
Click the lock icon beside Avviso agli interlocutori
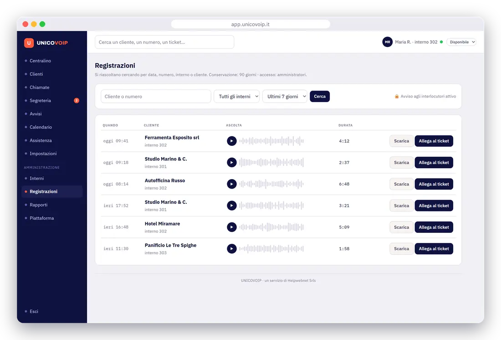(x=397, y=96)
